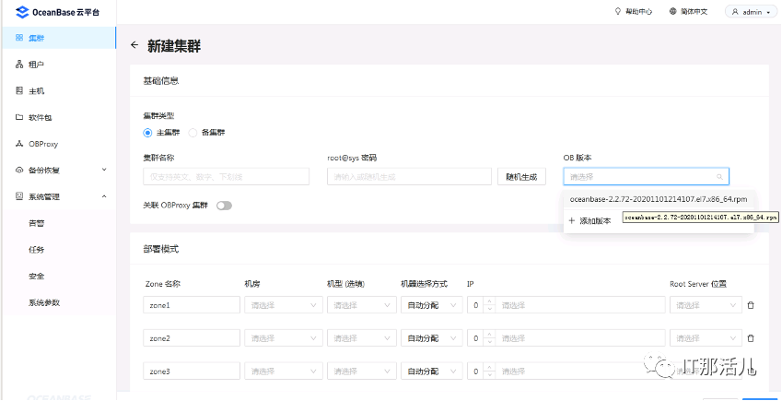The width and height of the screenshot is (782, 401).
Task: Click the 租户 hierarchy icon in sidebar
Action: click(19, 65)
